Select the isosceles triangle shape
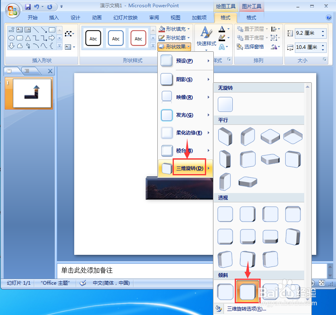Screen dimensions: 336x315 tap(28, 38)
